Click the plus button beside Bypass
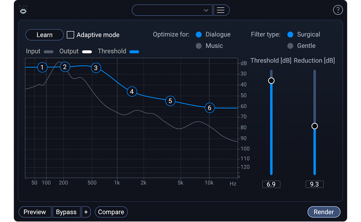This screenshot has height=222, width=361. click(86, 212)
